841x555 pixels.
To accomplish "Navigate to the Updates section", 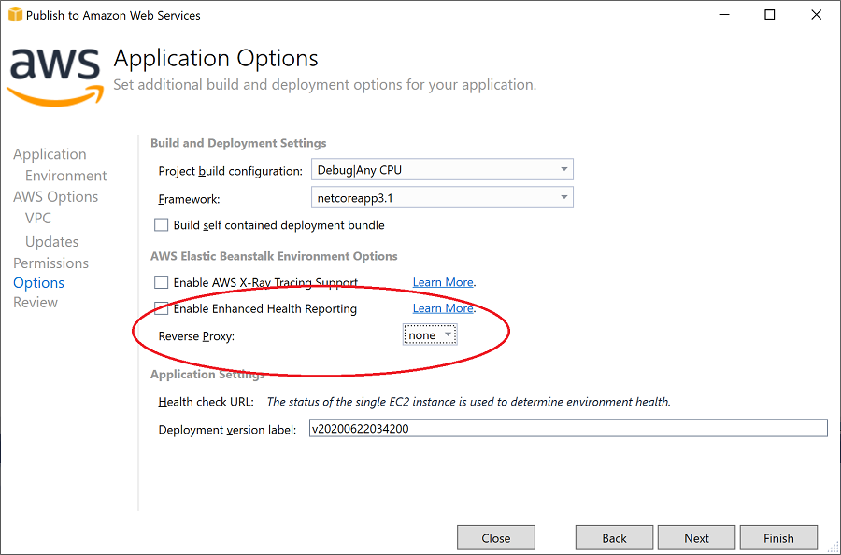I will pyautogui.click(x=51, y=241).
